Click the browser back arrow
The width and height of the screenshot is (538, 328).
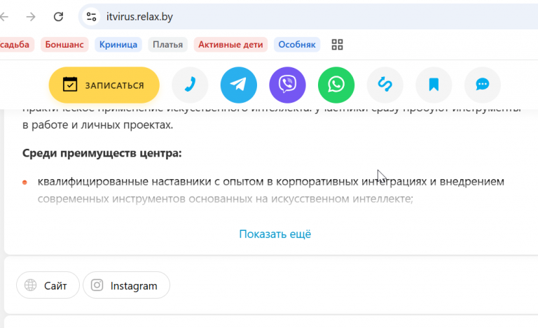coord(4,16)
